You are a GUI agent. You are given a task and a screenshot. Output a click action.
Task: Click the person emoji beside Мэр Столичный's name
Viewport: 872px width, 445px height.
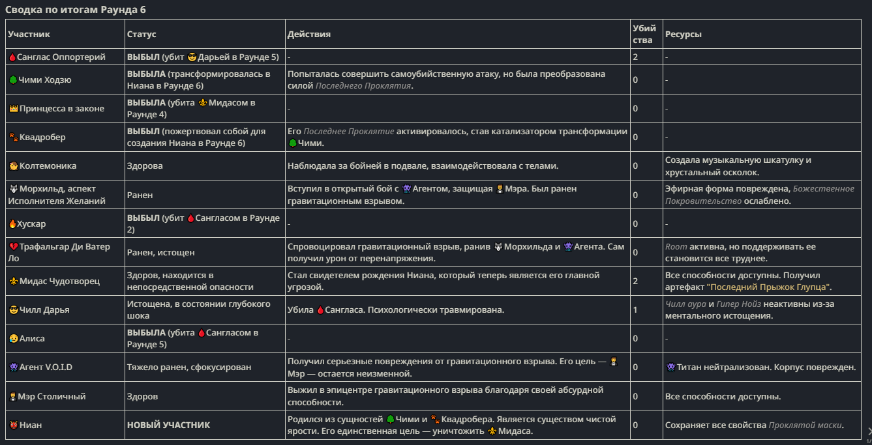(x=13, y=397)
